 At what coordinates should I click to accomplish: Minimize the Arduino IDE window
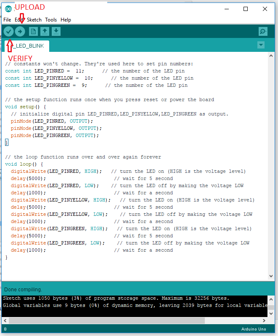(x=227, y=9)
